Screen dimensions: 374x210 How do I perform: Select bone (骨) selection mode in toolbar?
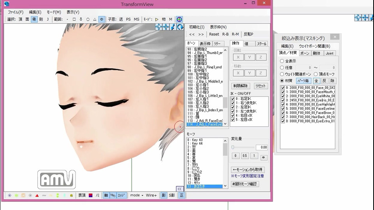click(x=34, y=19)
